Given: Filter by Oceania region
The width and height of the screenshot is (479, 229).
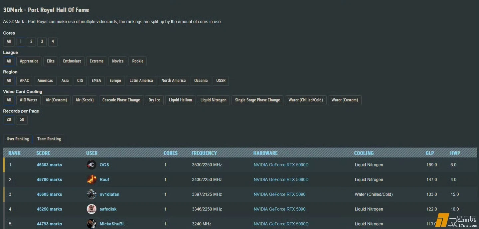Looking at the screenshot, I should click(x=201, y=80).
